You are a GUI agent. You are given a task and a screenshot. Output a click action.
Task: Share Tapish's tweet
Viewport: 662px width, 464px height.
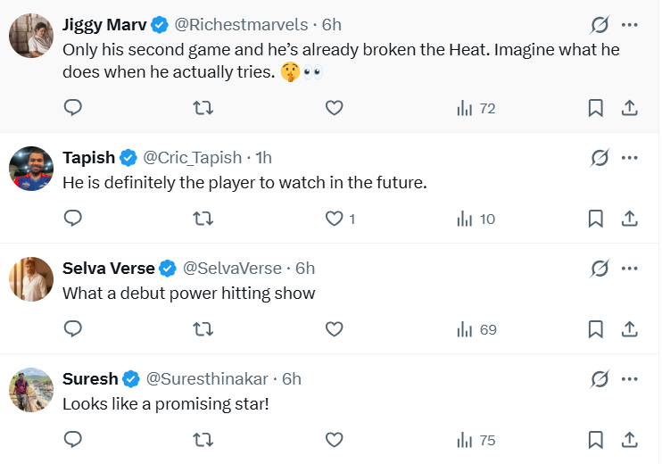click(628, 219)
